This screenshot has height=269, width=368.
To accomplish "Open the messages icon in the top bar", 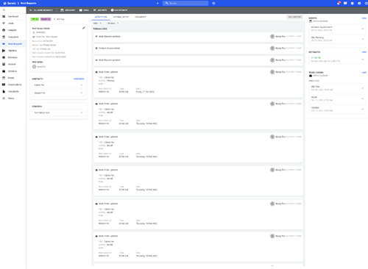I will click(x=345, y=3).
